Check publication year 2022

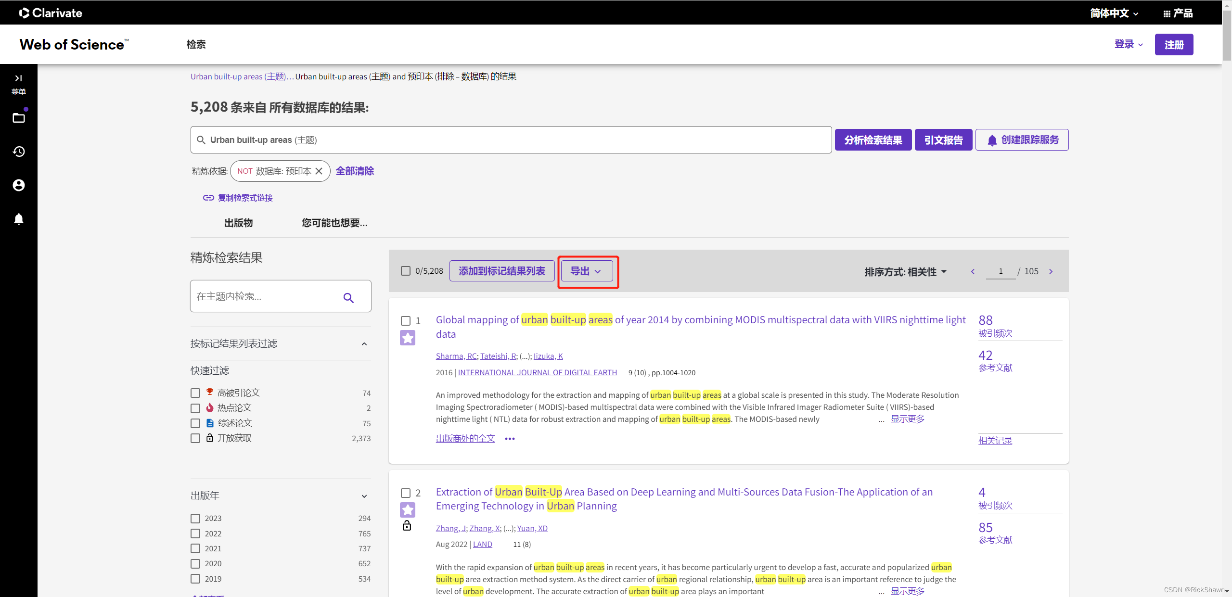pyautogui.click(x=195, y=533)
